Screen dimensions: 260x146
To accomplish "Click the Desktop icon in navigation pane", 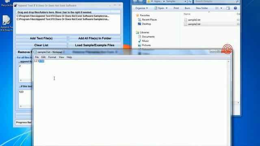I will coord(140,24).
